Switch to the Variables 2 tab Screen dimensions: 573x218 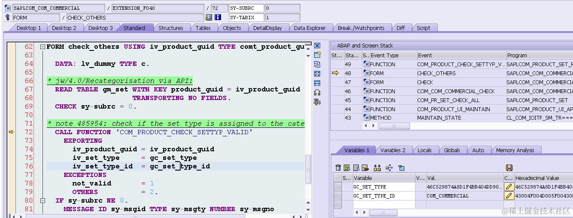[x=393, y=150]
